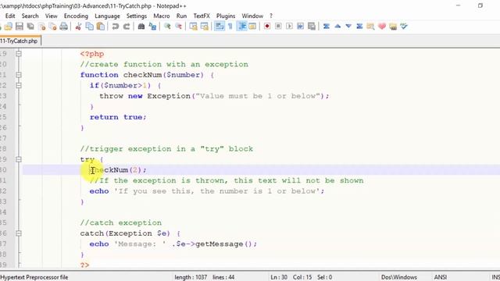Image resolution: width=500 pixels, height=281 pixels.
Task: Click Dos\Windows line ending status field
Action: [x=399, y=277]
